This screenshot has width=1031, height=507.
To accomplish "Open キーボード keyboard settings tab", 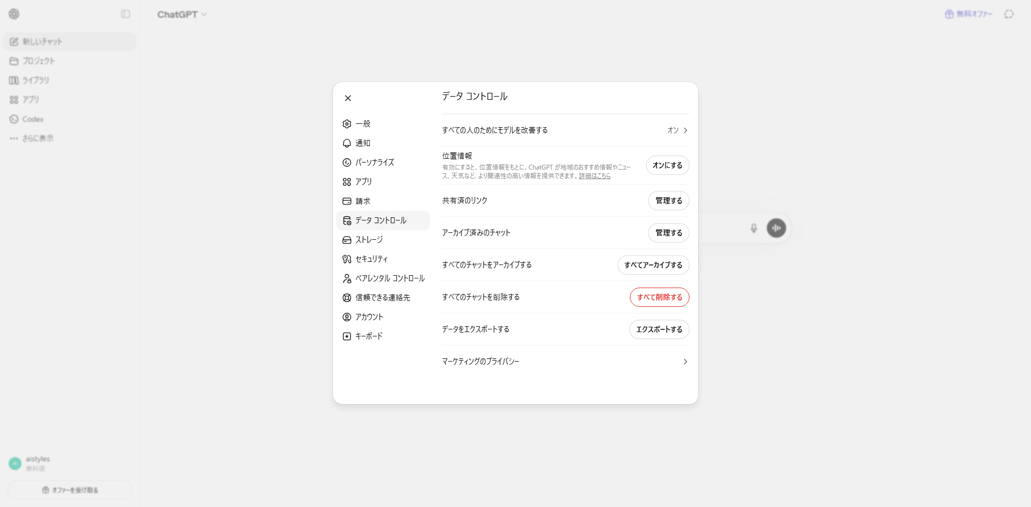I will point(383,336).
